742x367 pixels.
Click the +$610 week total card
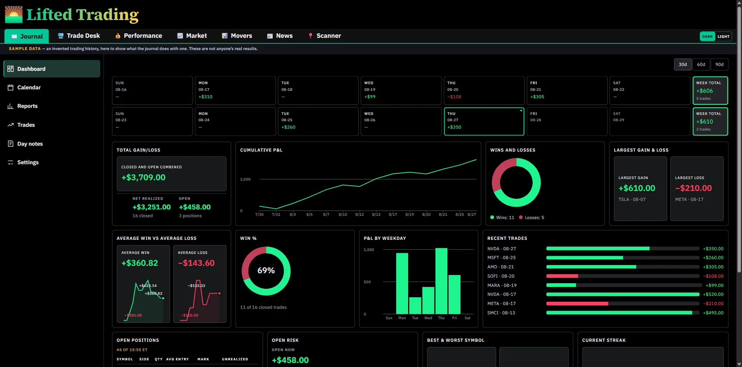click(x=710, y=121)
